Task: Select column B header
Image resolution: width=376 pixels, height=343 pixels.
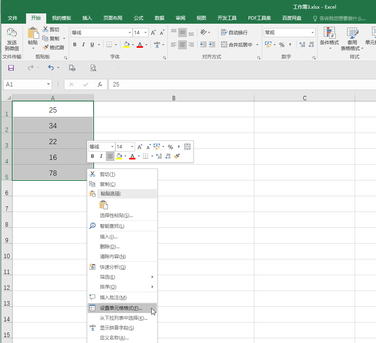Action: pyautogui.click(x=174, y=98)
